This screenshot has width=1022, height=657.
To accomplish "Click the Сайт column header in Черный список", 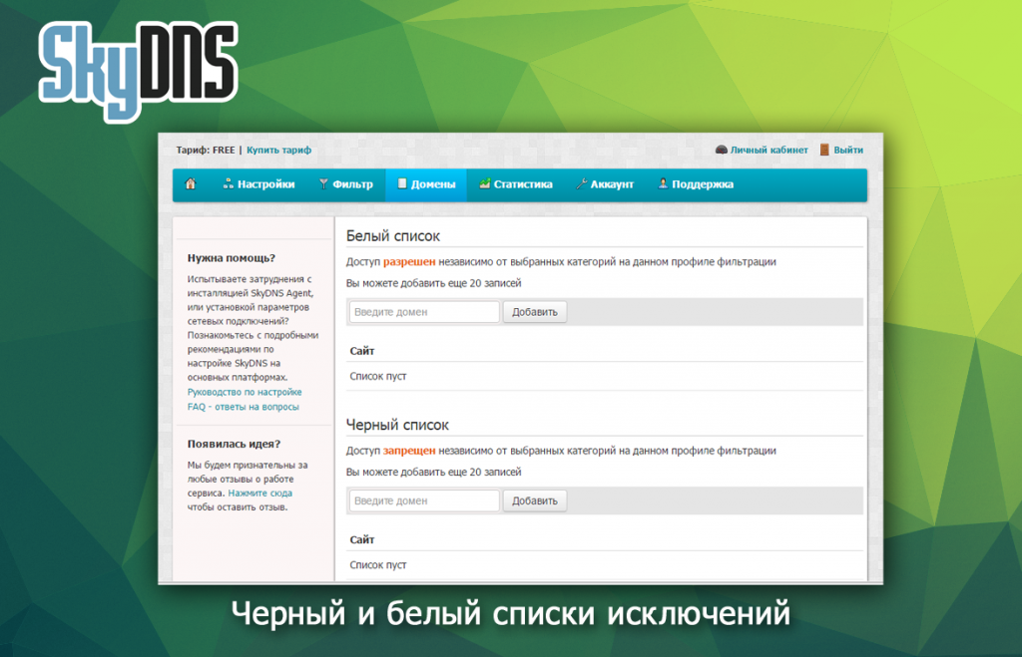I will 361,539.
